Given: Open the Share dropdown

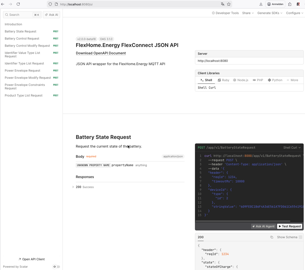Looking at the screenshot, I should (x=248, y=13).
